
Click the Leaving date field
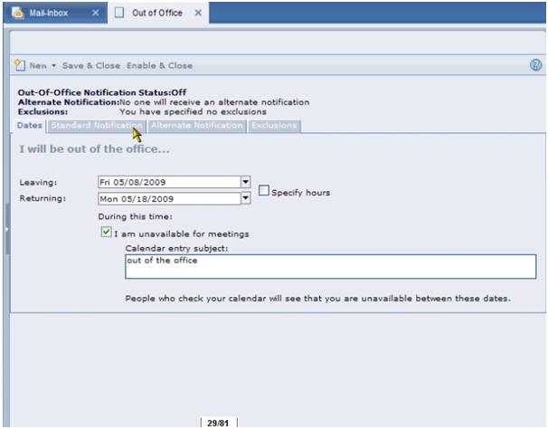point(169,182)
